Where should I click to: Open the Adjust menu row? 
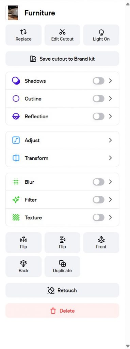point(62,140)
